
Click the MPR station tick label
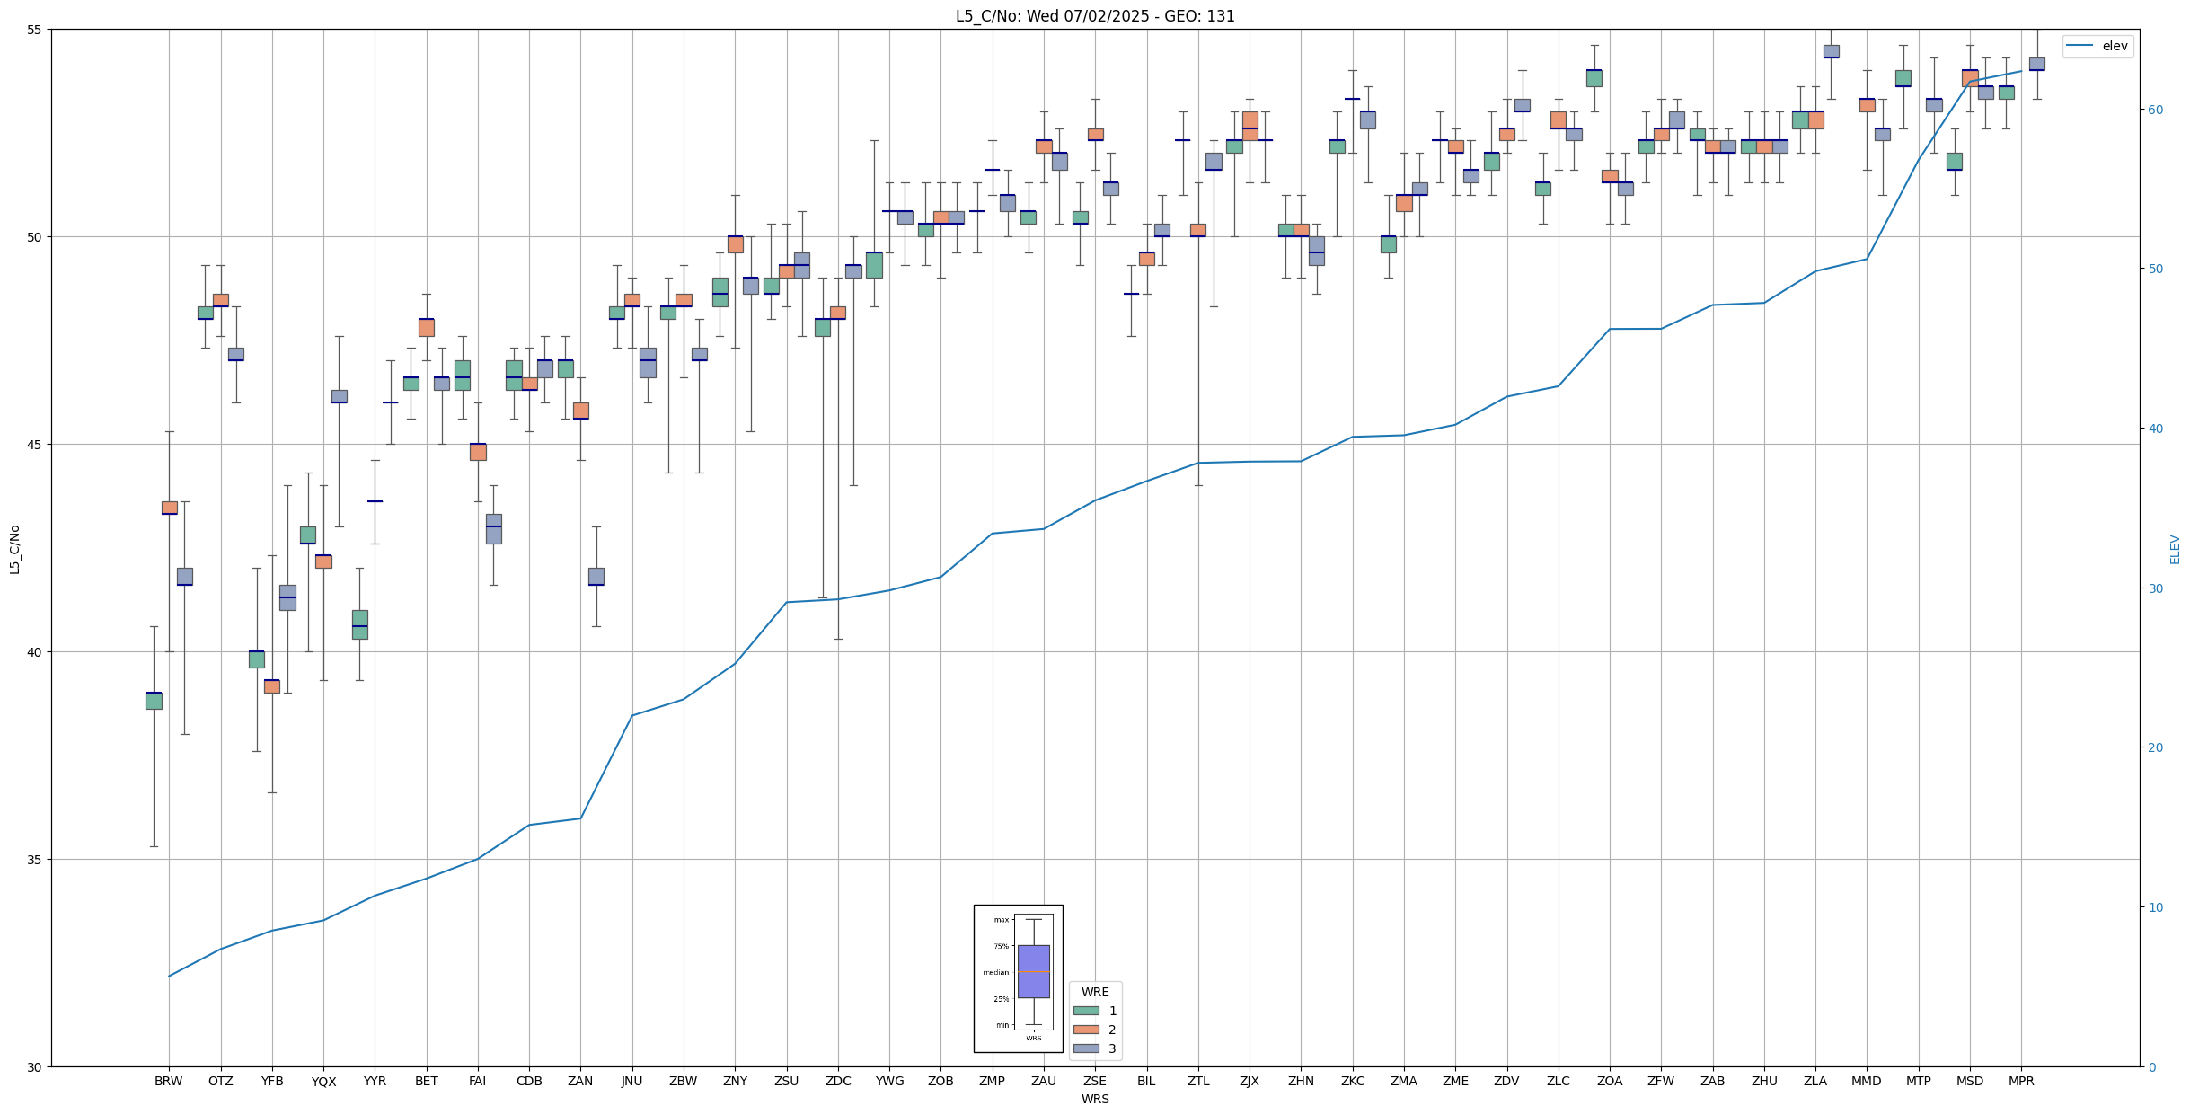(2021, 1081)
